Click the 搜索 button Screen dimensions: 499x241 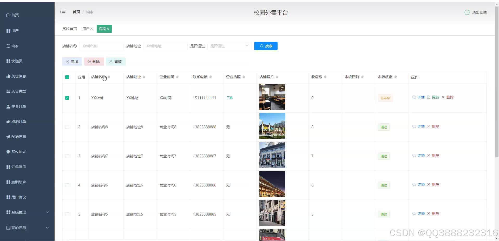(266, 46)
